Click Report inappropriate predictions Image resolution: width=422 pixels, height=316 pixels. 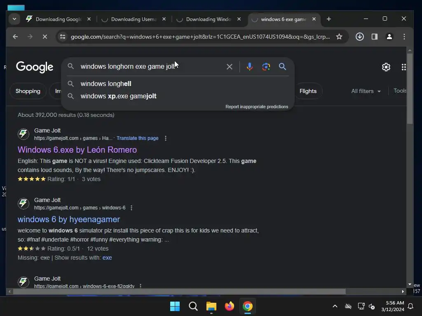[257, 107]
